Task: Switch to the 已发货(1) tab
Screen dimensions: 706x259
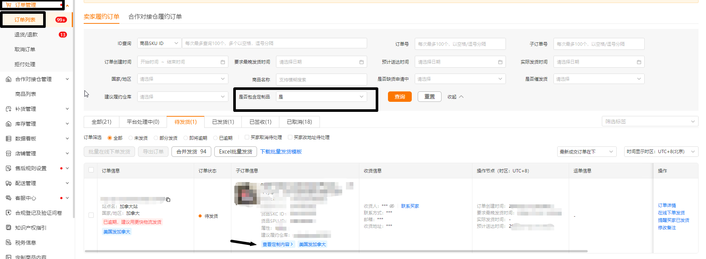Action: click(x=223, y=122)
